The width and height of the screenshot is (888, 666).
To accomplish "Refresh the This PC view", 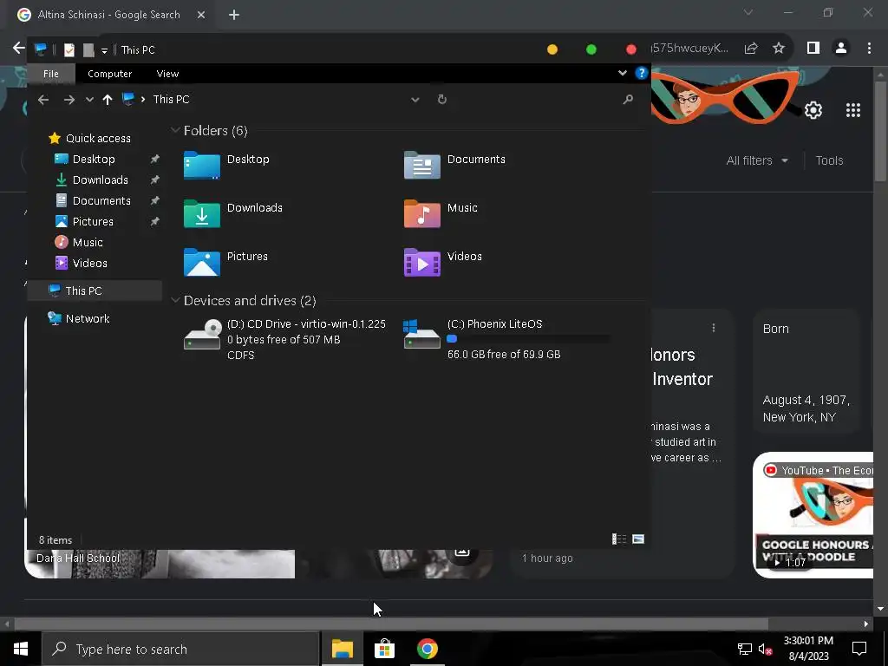I will pyautogui.click(x=442, y=99).
